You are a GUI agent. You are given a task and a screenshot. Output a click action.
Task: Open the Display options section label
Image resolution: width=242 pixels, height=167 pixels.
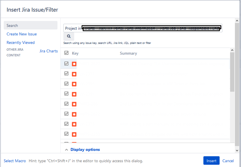[85, 150]
